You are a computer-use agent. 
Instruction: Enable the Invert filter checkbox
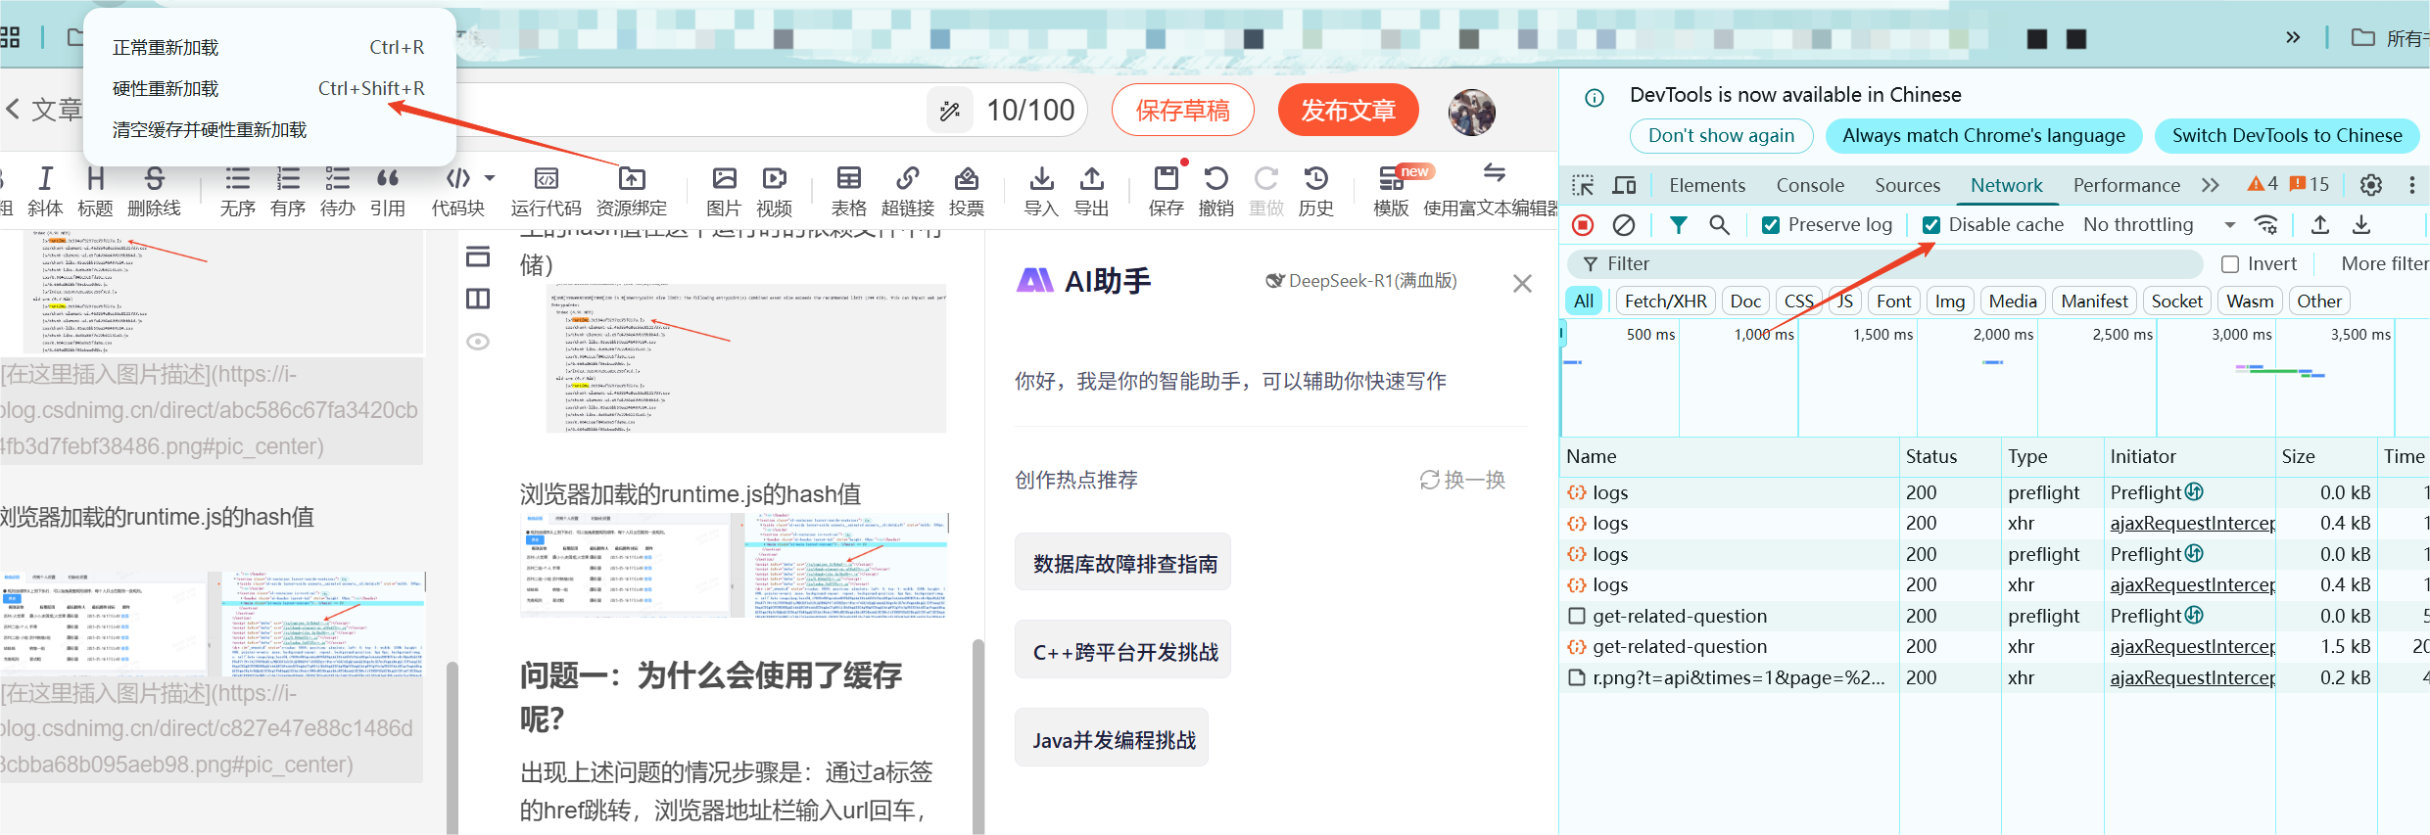point(2230,264)
